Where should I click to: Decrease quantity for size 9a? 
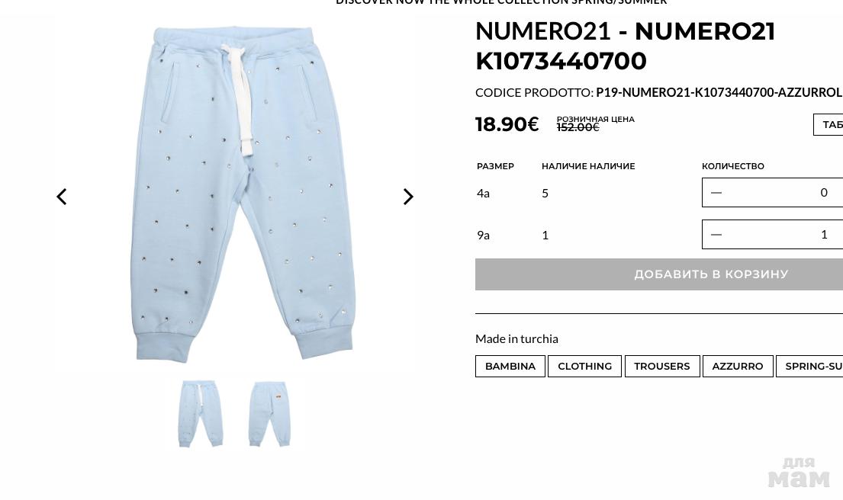(716, 234)
